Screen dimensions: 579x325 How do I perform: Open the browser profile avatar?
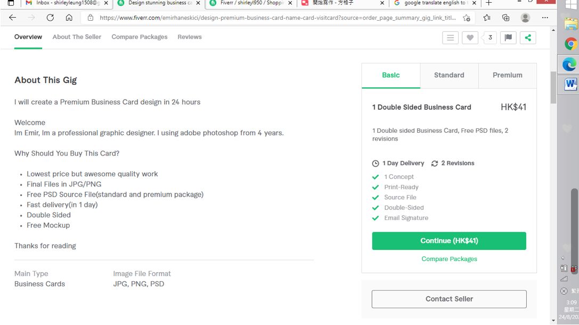[x=525, y=18]
